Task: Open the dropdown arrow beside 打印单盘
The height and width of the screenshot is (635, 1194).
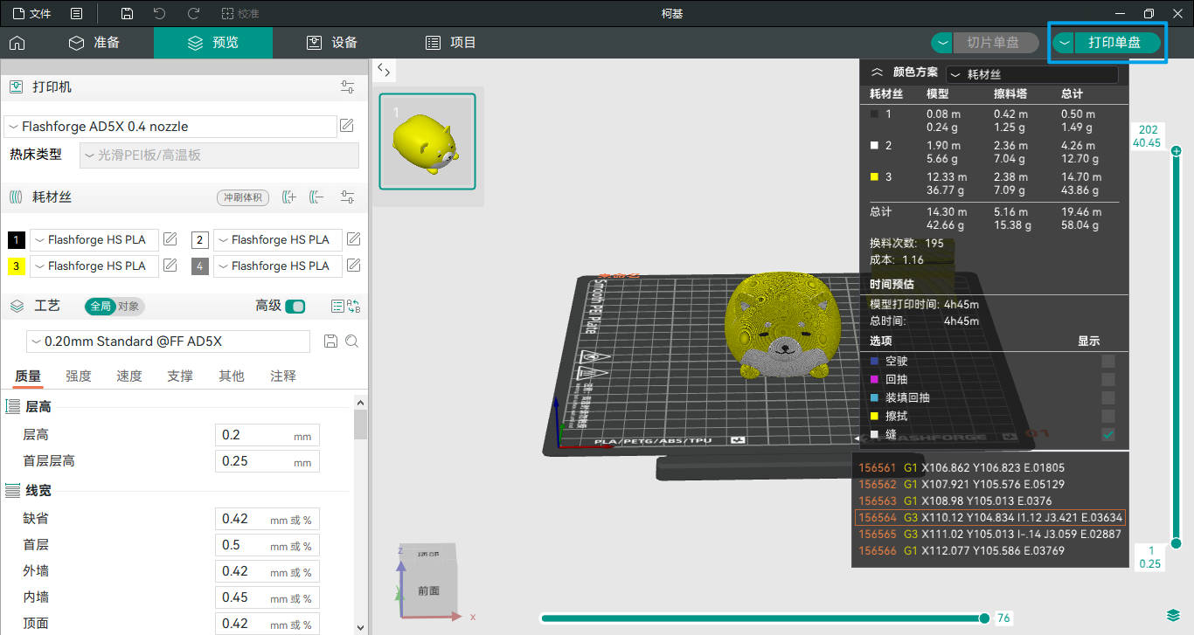Action: [1064, 43]
